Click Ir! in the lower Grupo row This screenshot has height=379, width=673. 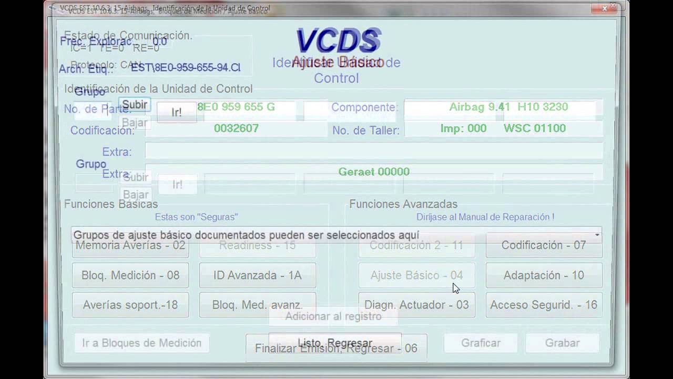click(x=178, y=185)
